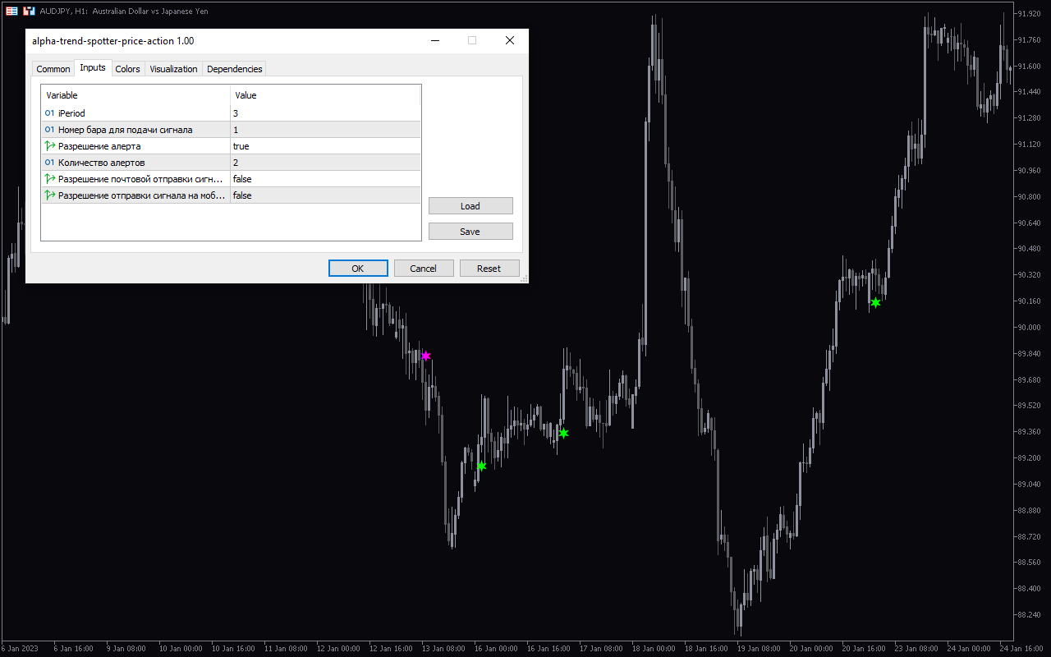Click the '18 Jan 00:00' time label
Viewport: 1051px width, 657px height.
[654, 648]
